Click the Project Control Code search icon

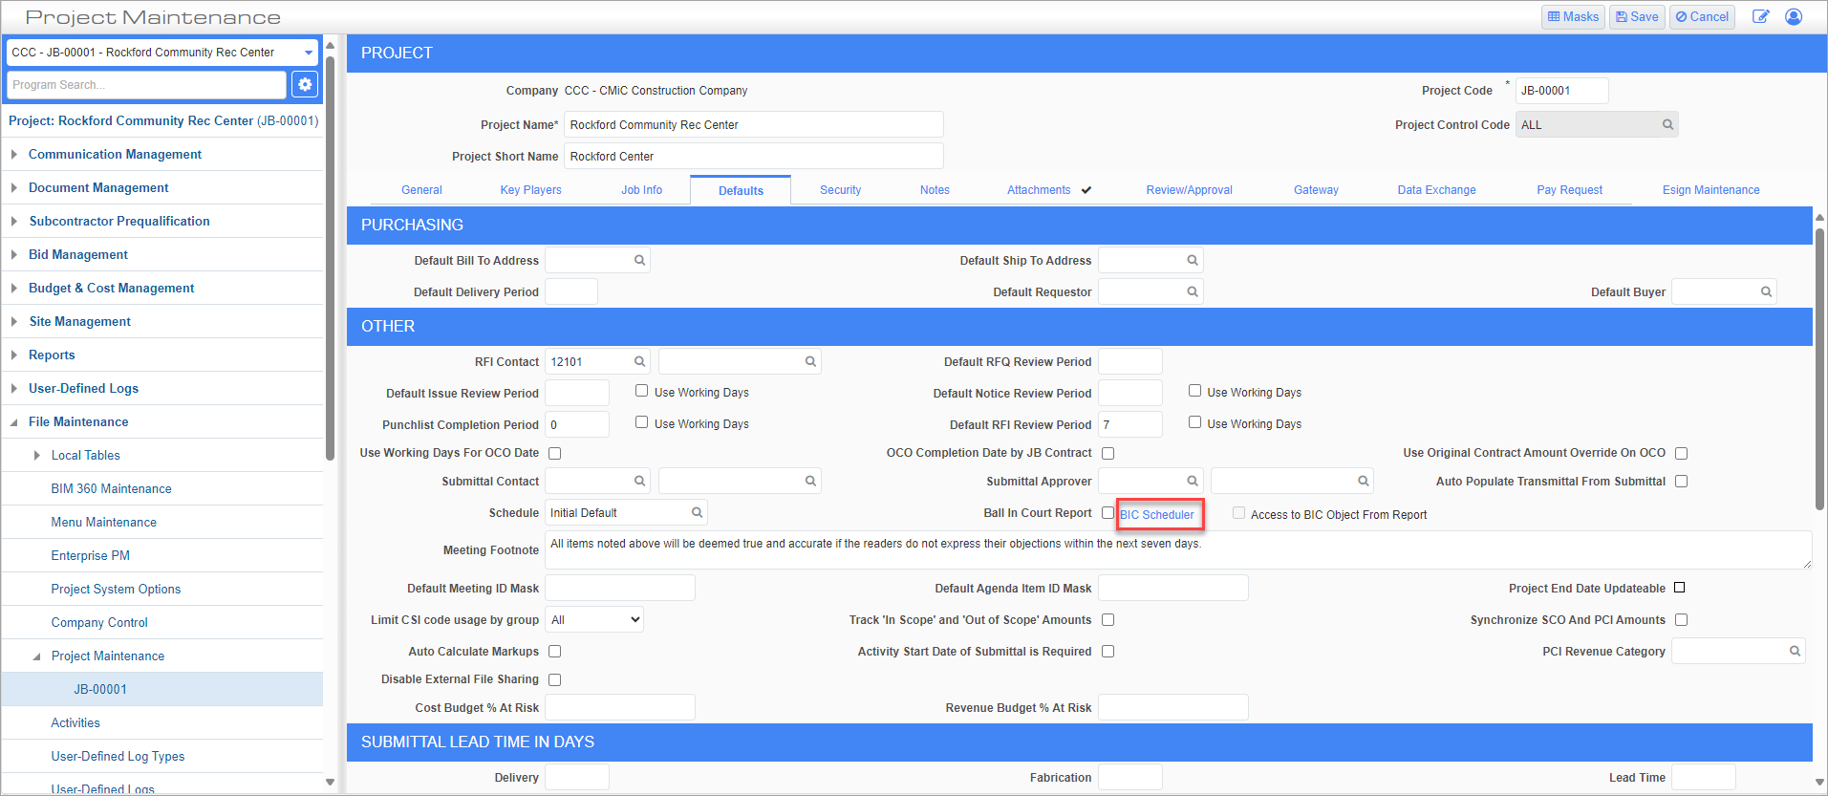point(1667,125)
